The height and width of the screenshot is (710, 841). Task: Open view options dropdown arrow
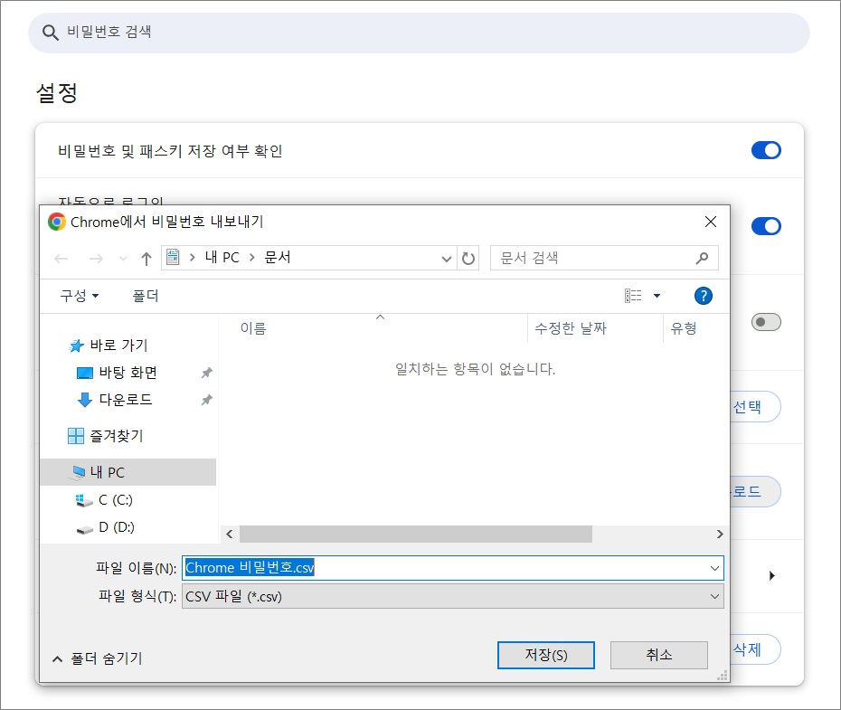[x=657, y=296]
